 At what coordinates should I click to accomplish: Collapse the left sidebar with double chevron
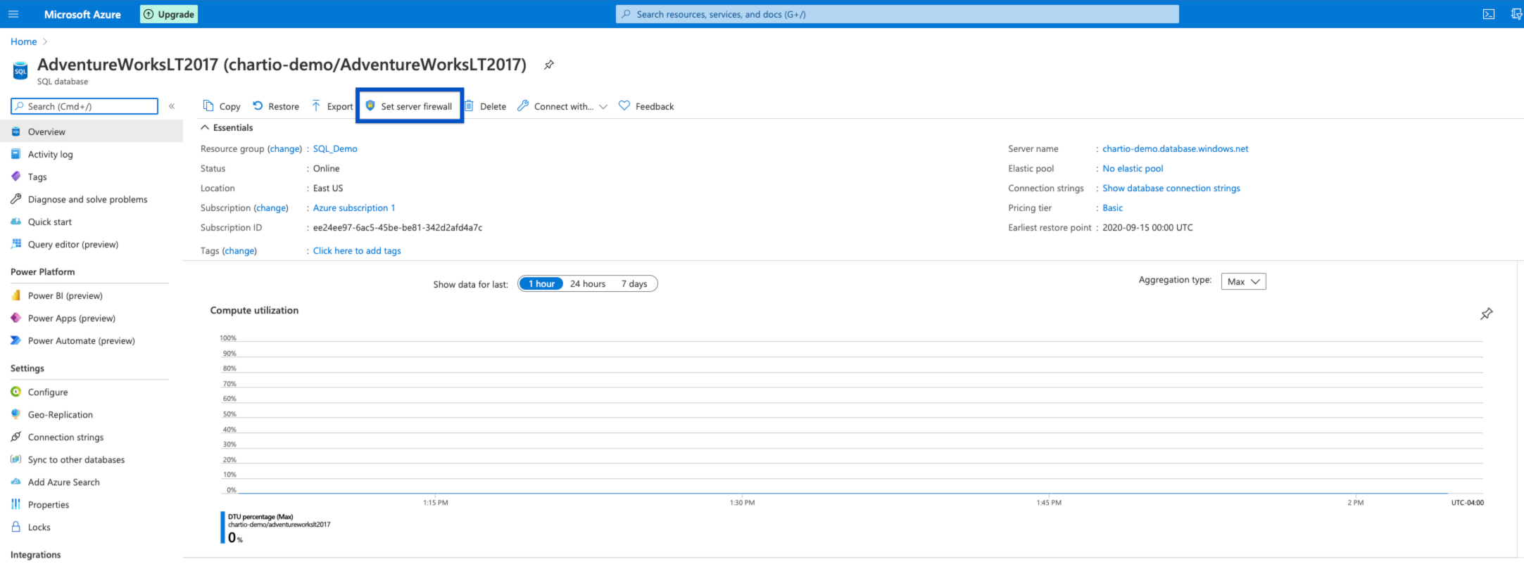(x=172, y=106)
